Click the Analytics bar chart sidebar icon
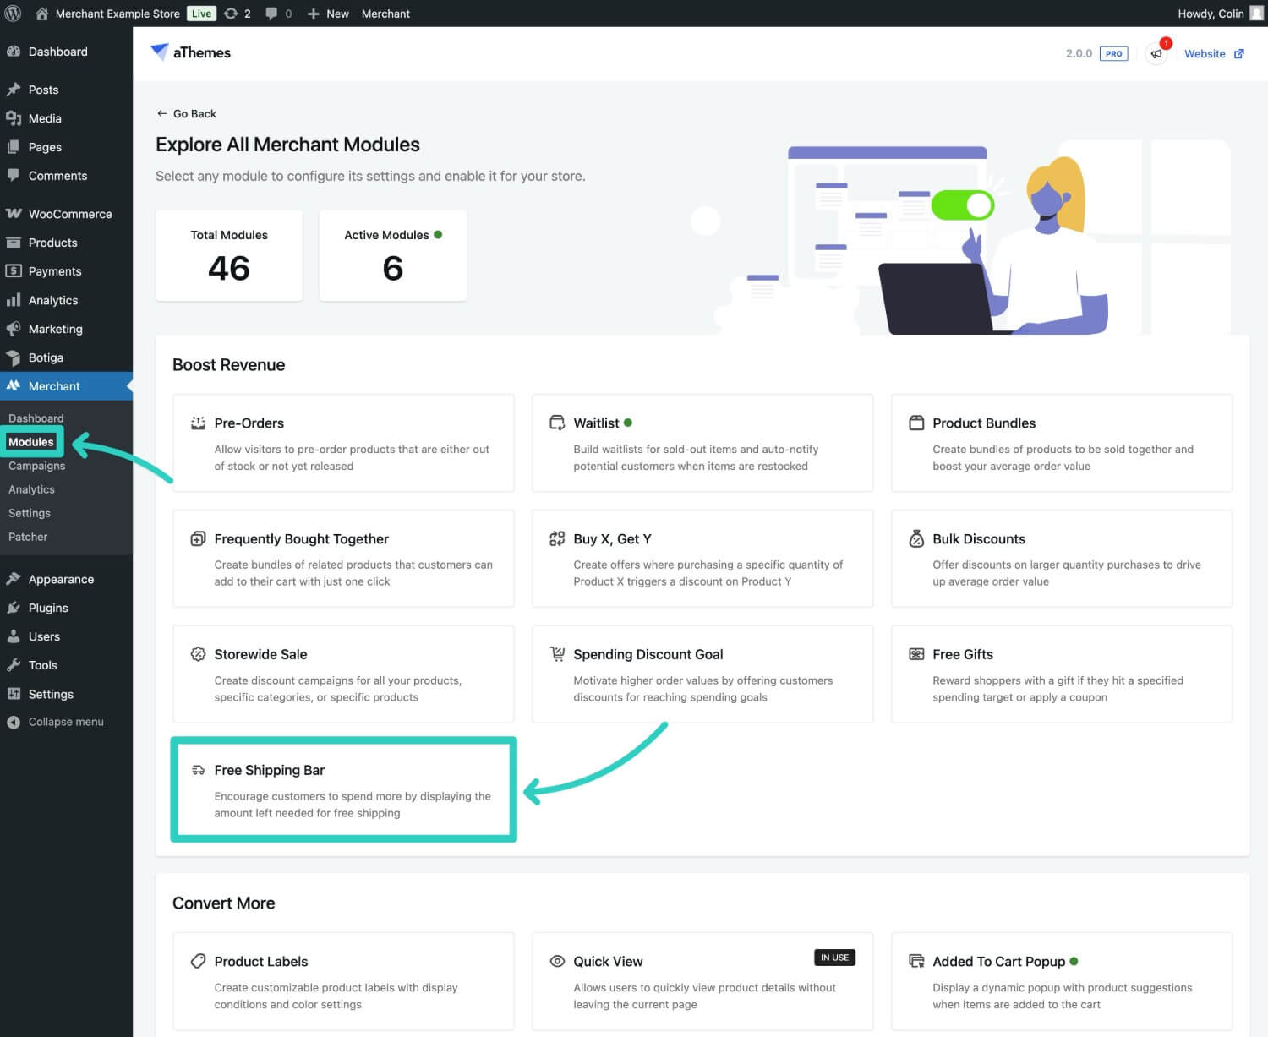Screen dimensions: 1268x1037 tap(14, 300)
